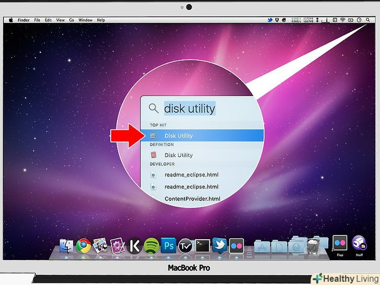Open the Flup desktop icon
Viewport: 380px width, 285px height.
click(x=340, y=243)
